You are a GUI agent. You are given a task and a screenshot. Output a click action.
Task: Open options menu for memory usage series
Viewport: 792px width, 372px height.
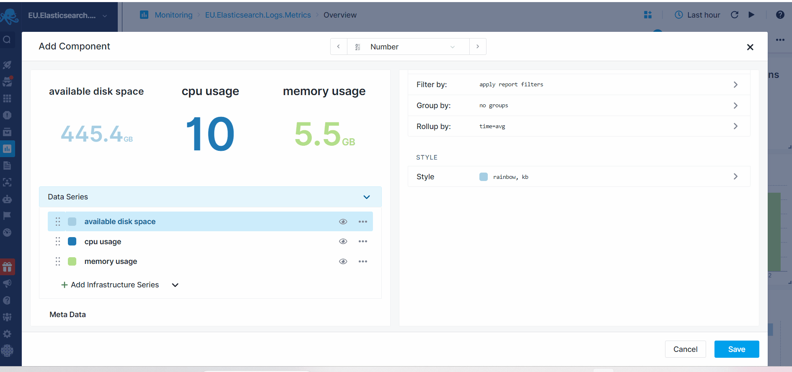(x=363, y=261)
